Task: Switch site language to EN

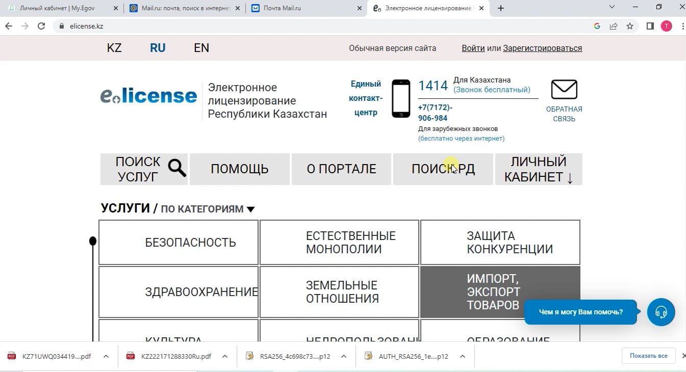Action: coord(202,48)
